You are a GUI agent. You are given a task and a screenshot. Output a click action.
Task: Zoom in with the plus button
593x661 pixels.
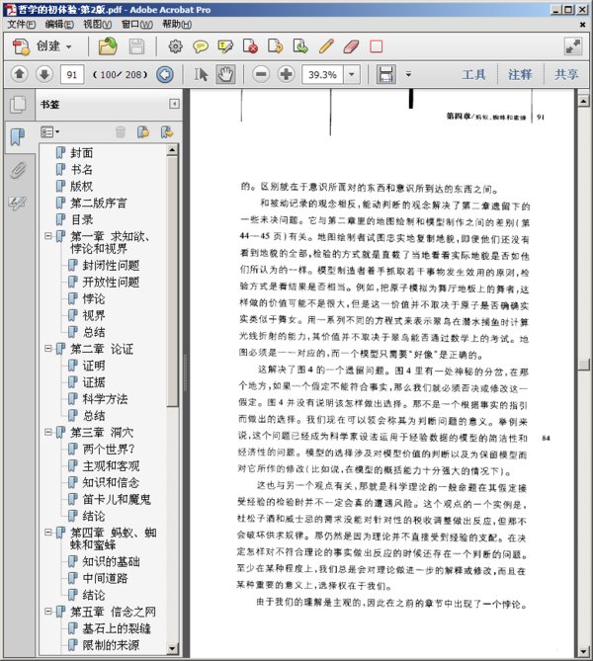286,75
